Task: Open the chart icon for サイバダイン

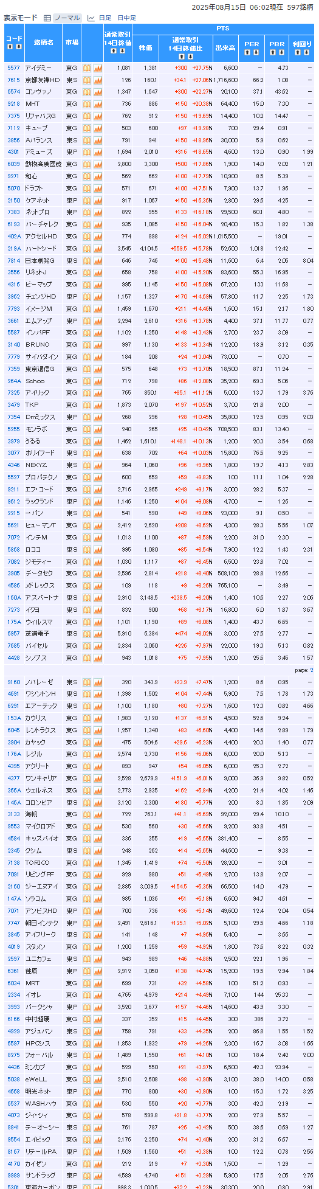Action: (x=98, y=357)
